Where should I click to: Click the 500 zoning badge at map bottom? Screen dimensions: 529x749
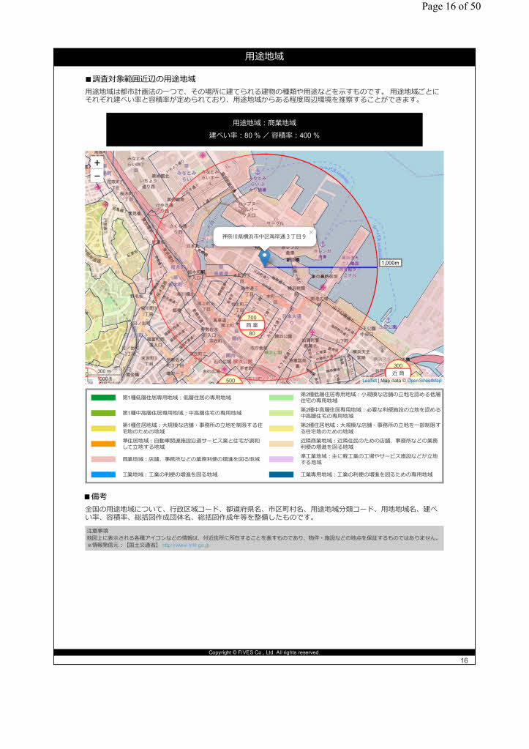point(230,381)
